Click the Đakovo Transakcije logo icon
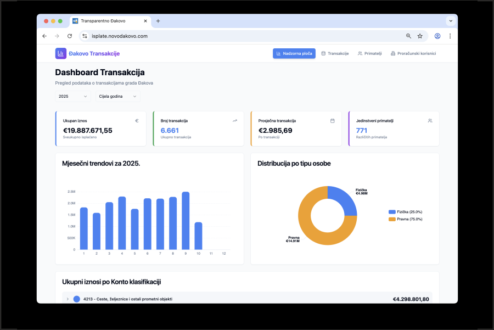The height and width of the screenshot is (330, 494). click(60, 53)
